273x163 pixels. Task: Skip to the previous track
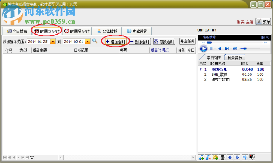[x=219, y=48]
